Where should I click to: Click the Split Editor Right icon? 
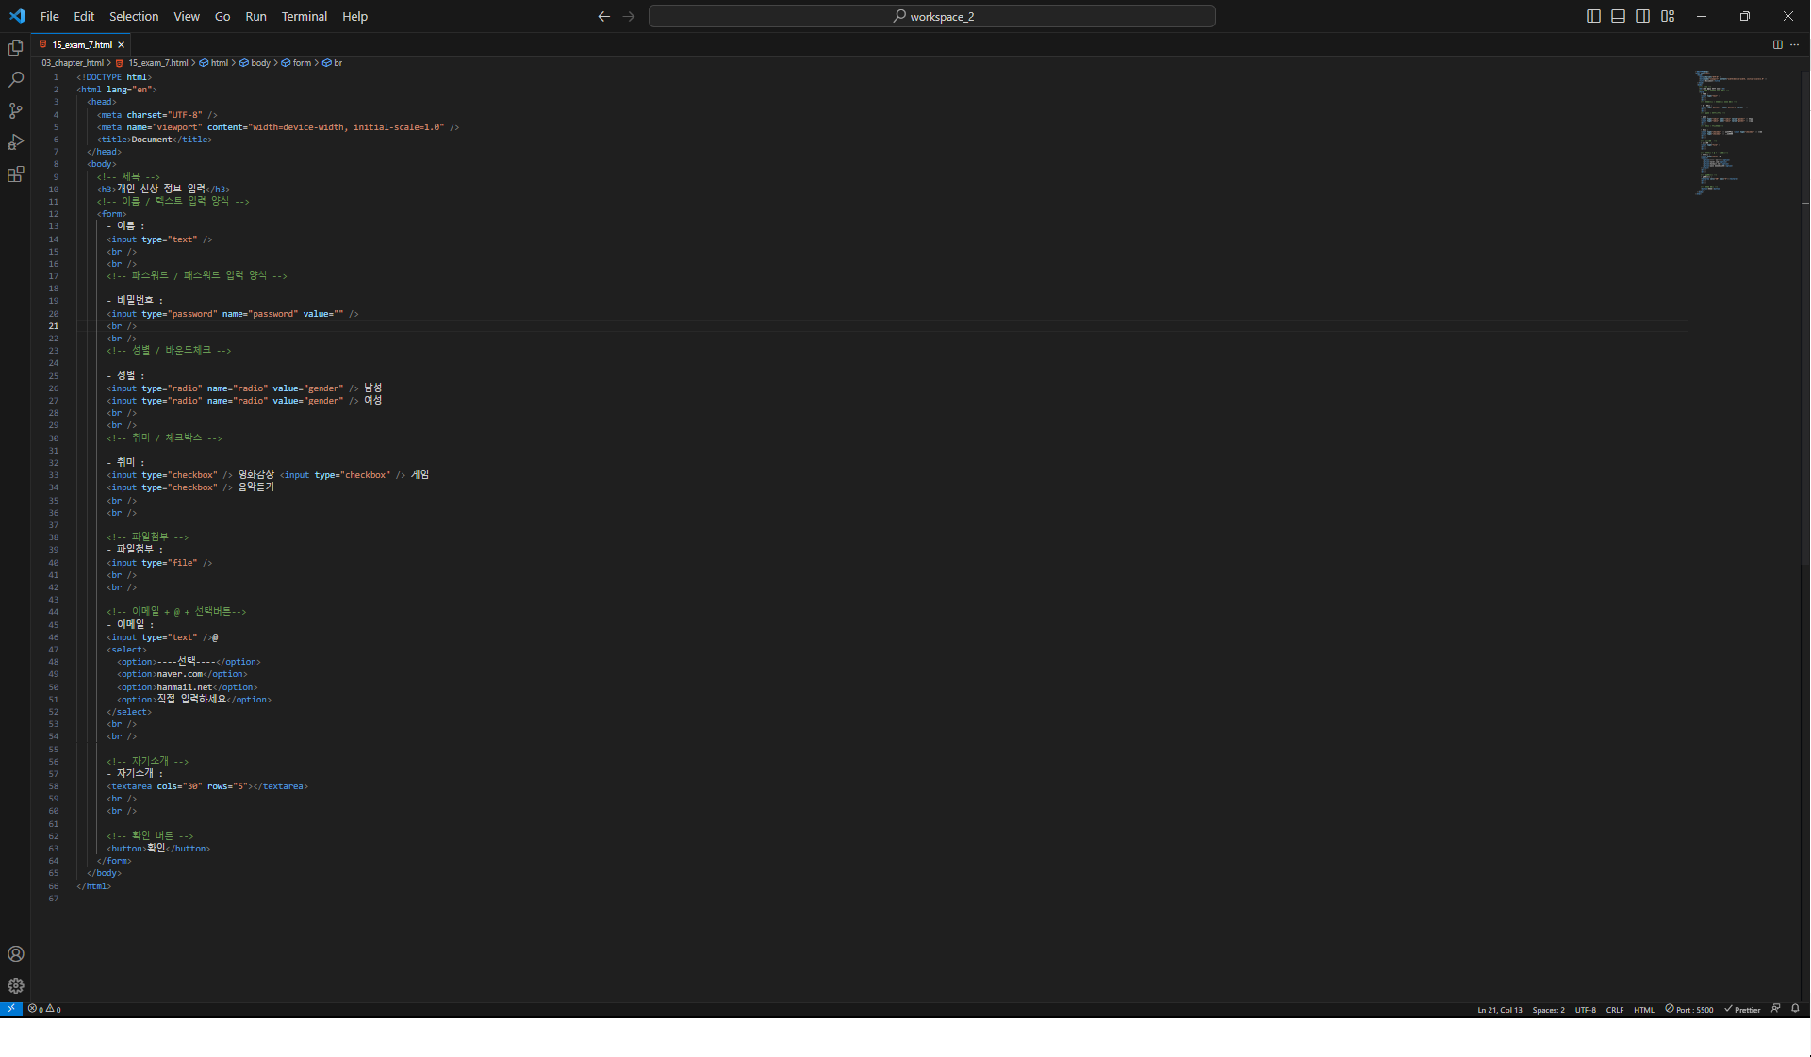(1777, 44)
